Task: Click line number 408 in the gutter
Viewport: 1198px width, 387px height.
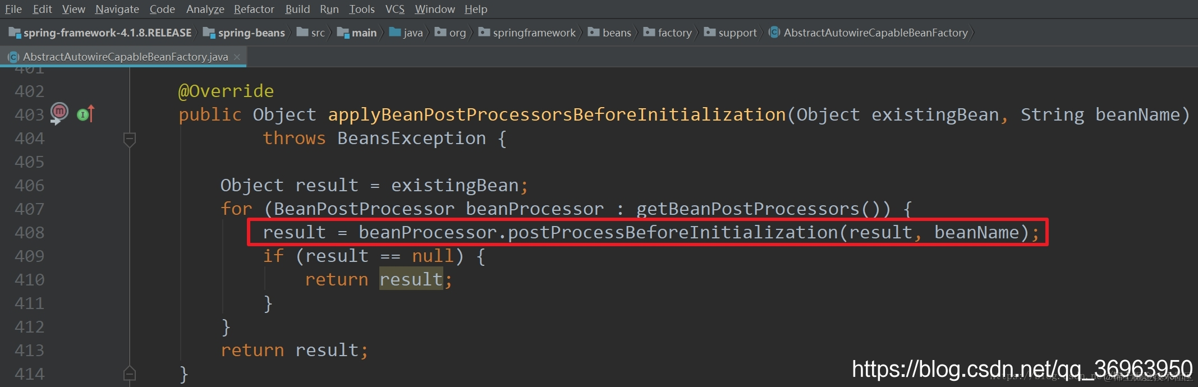Action: [x=29, y=232]
